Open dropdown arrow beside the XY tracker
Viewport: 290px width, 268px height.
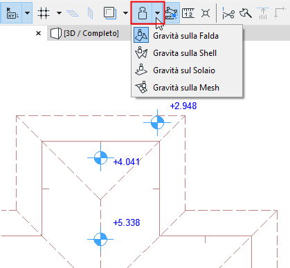(27, 13)
